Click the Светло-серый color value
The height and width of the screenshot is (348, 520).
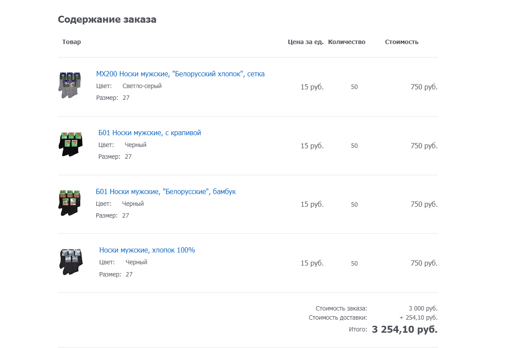point(142,86)
